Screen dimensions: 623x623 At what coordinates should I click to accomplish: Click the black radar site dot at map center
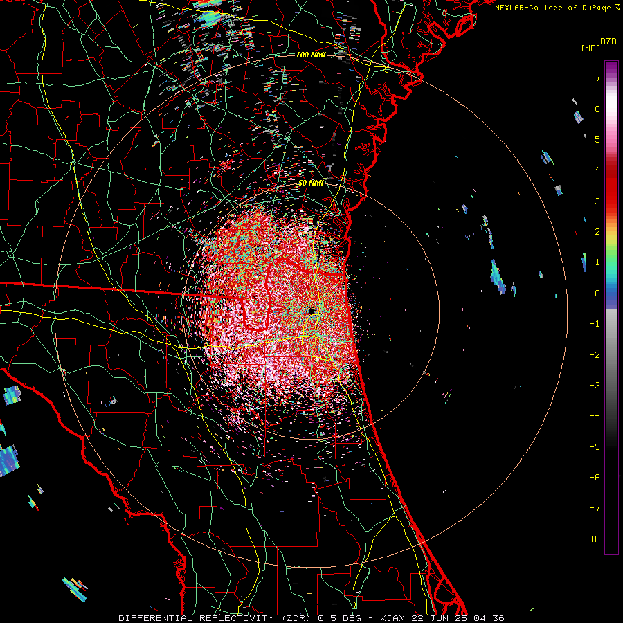pyautogui.click(x=312, y=311)
